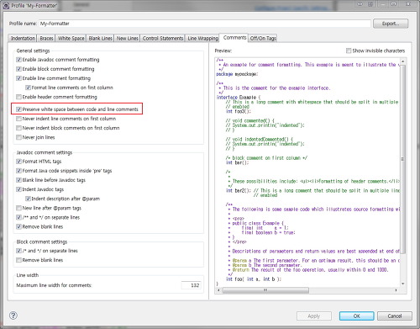Screen dimensions: 420x329
Task: Click 'int bar();' preview line
Action: [237, 162]
